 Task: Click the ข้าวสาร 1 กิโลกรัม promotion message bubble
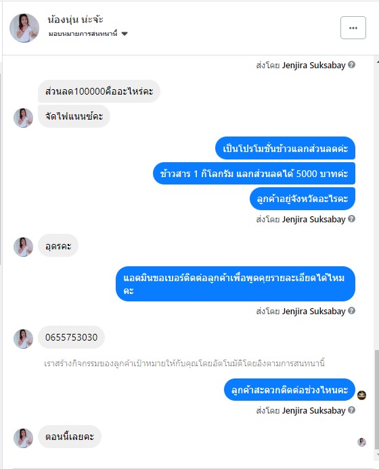(254, 174)
